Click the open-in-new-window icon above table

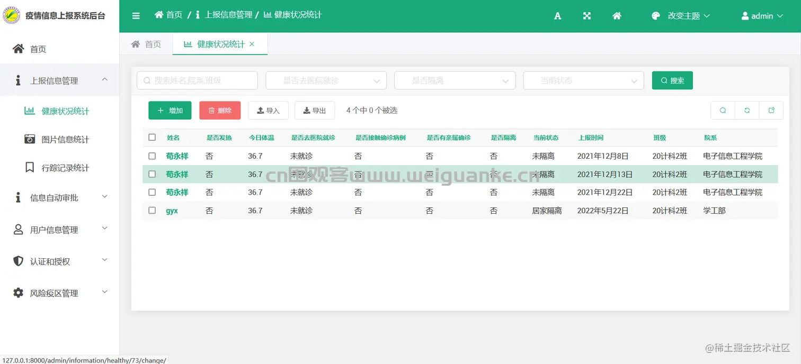tap(771, 110)
